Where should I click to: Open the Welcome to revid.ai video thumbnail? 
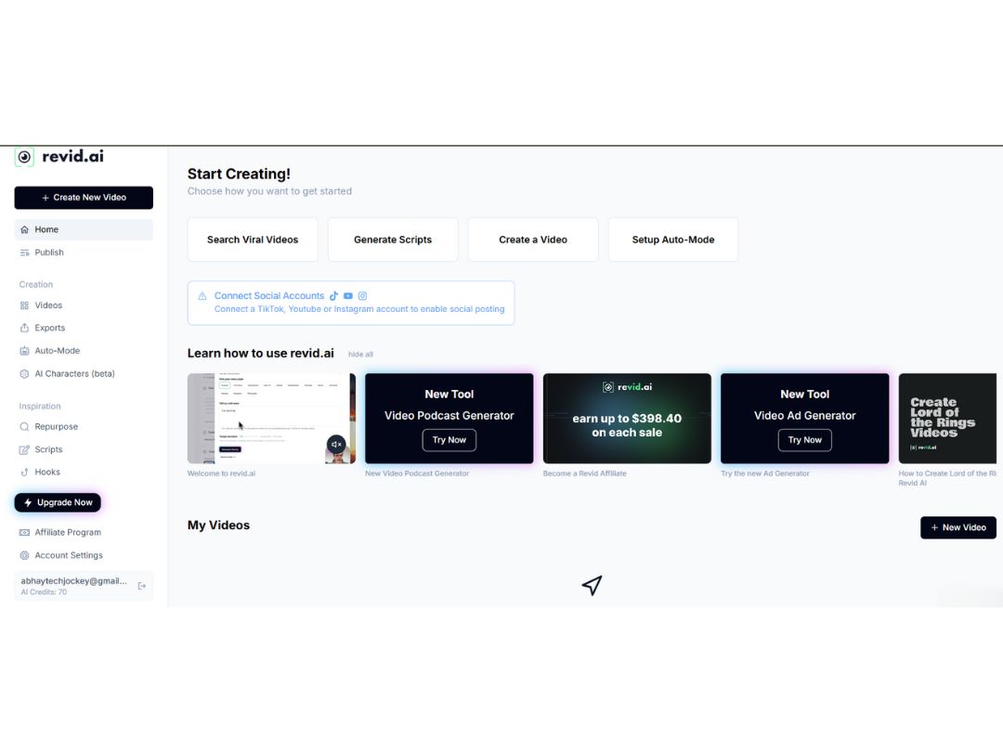coord(271,418)
